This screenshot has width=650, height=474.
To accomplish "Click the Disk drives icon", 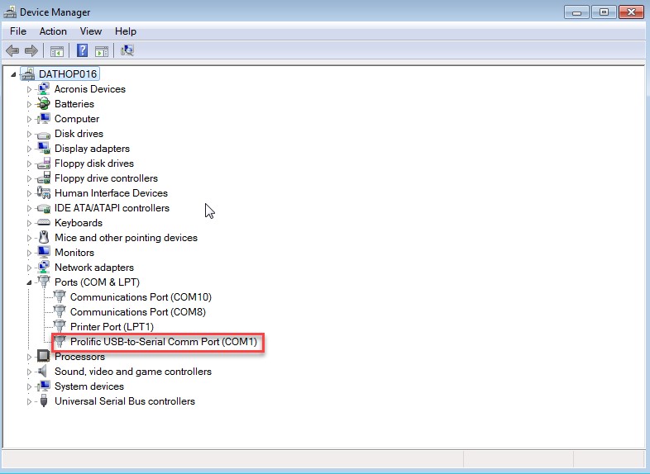I will 44,134.
